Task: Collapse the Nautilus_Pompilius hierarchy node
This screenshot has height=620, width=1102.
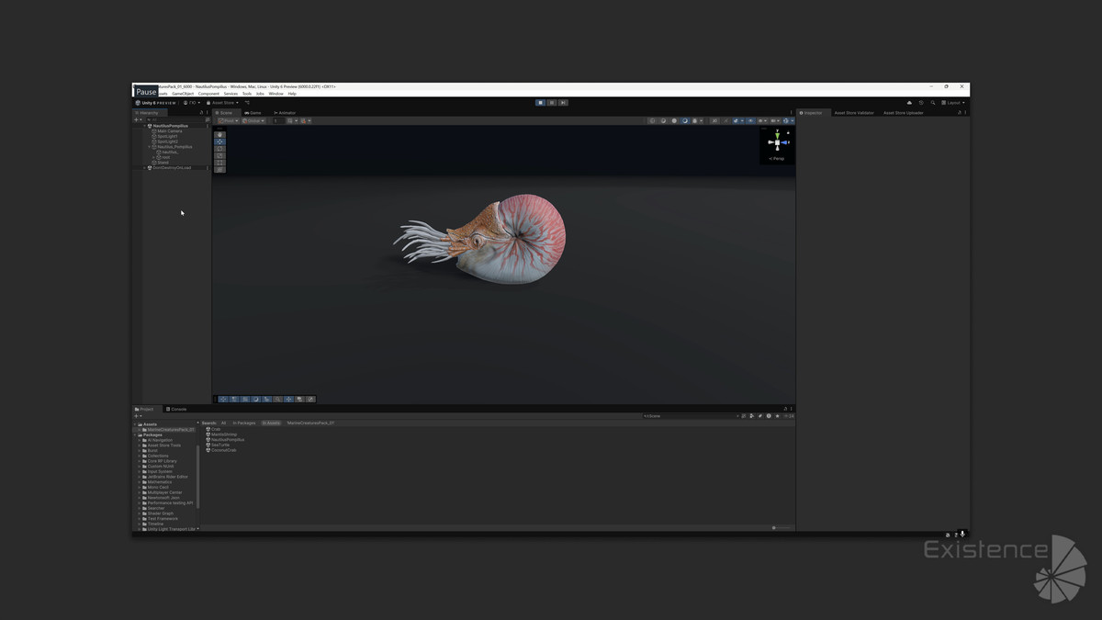Action: tap(150, 147)
